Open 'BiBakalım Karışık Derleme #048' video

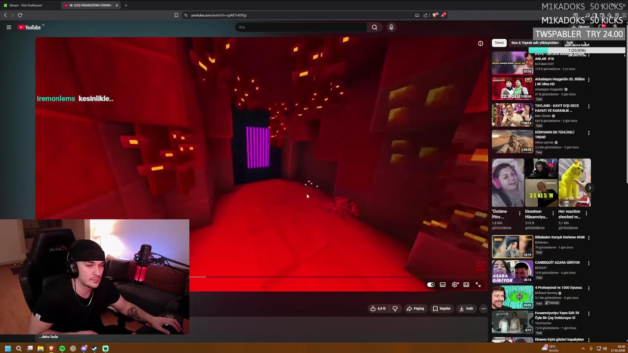pyautogui.click(x=512, y=246)
